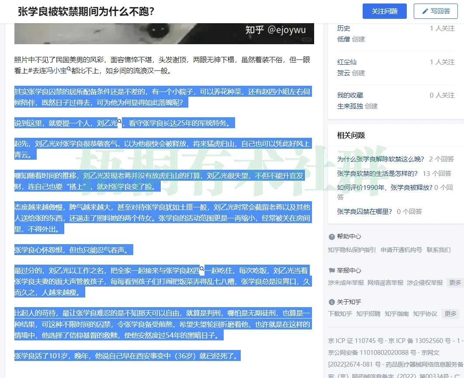Open related question 张学良软禁的生活是怎样的

377,173
